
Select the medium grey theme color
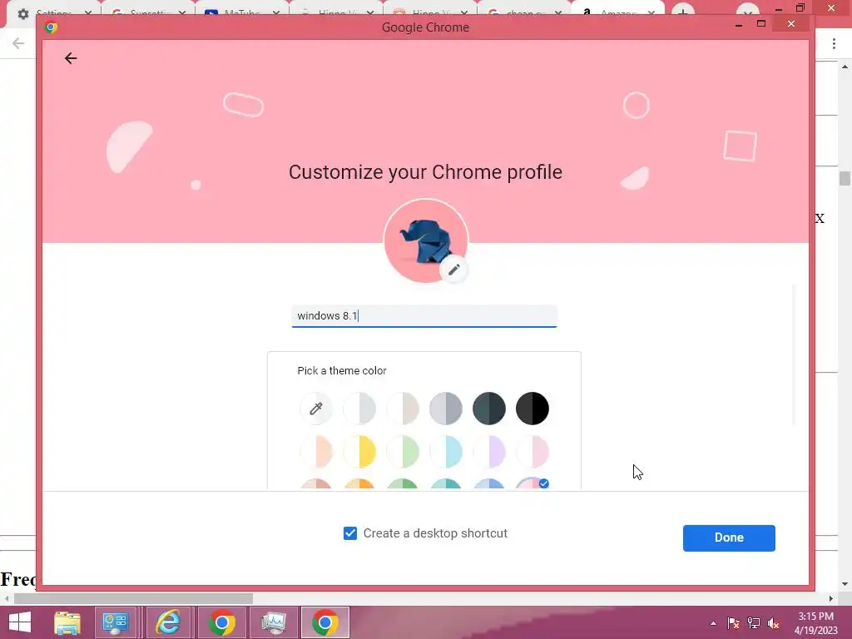tap(446, 408)
